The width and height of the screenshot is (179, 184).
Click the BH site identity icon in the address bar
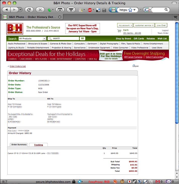[x=113, y=10]
